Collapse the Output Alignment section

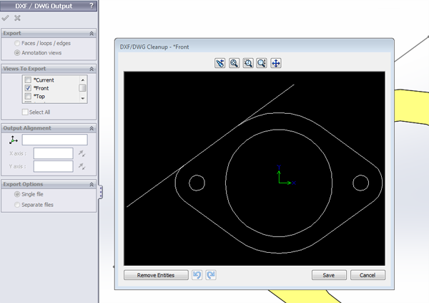(x=92, y=128)
